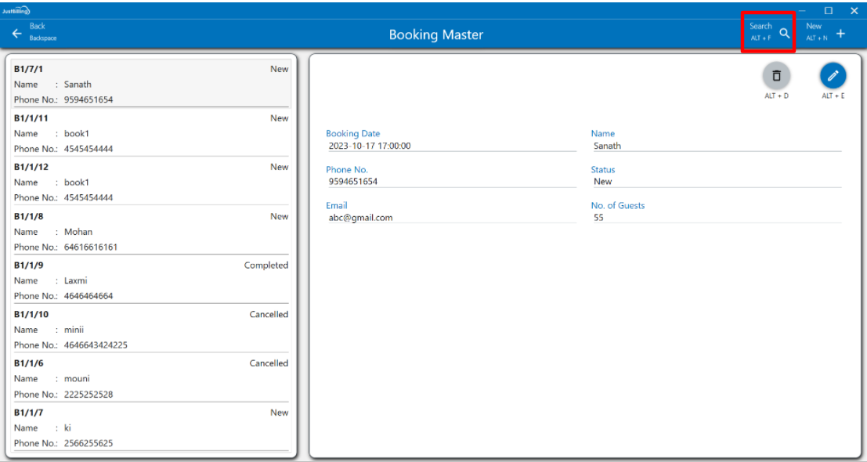
Task: Delete booking using trash icon
Action: pos(776,76)
